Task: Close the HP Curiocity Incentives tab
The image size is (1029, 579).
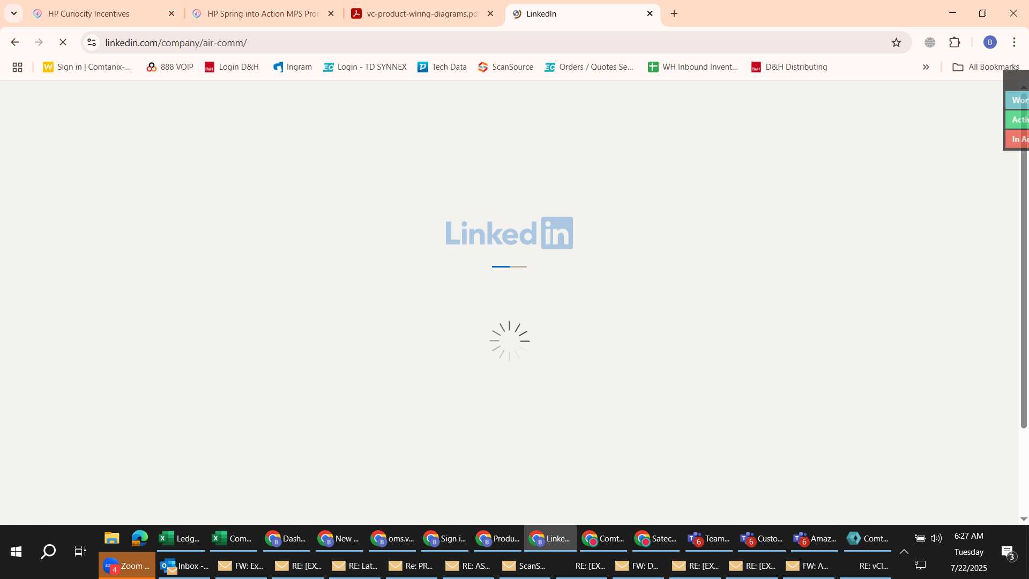Action: (x=171, y=14)
